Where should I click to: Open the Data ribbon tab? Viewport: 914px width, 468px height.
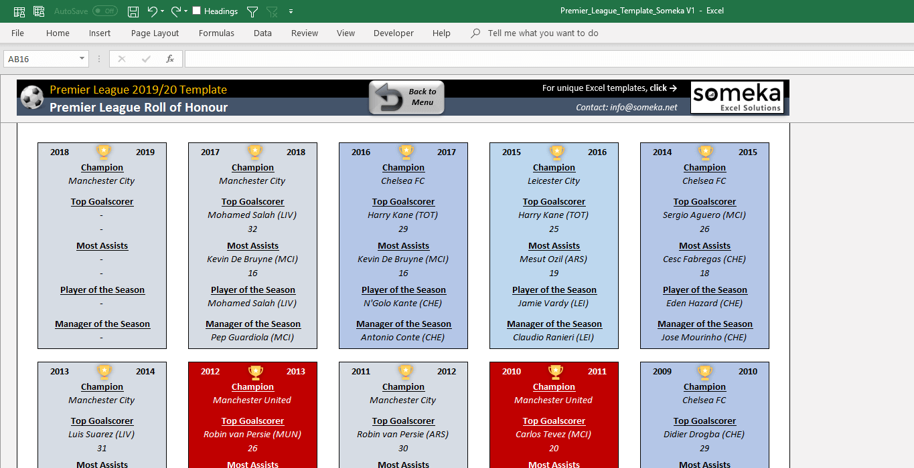click(x=262, y=33)
